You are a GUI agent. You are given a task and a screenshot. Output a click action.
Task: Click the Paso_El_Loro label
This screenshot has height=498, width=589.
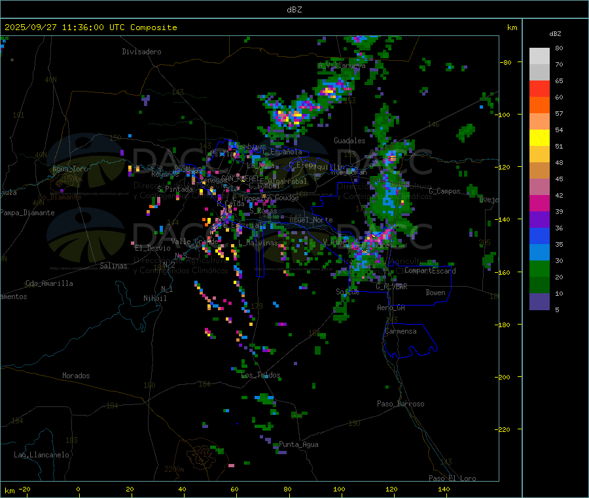coord(452,478)
